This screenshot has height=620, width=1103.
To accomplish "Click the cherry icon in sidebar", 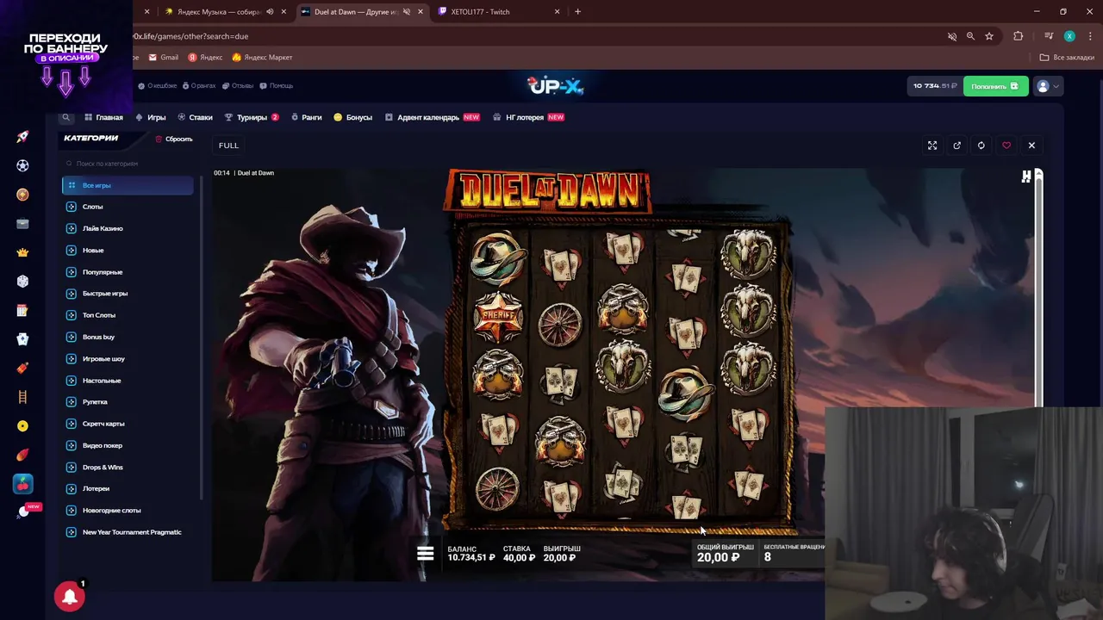I will (22, 484).
